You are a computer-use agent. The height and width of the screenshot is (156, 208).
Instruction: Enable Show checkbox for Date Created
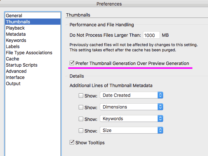[x=81, y=96]
